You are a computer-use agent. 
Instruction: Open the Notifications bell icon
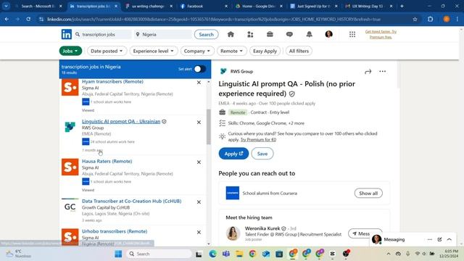coord(310,34)
